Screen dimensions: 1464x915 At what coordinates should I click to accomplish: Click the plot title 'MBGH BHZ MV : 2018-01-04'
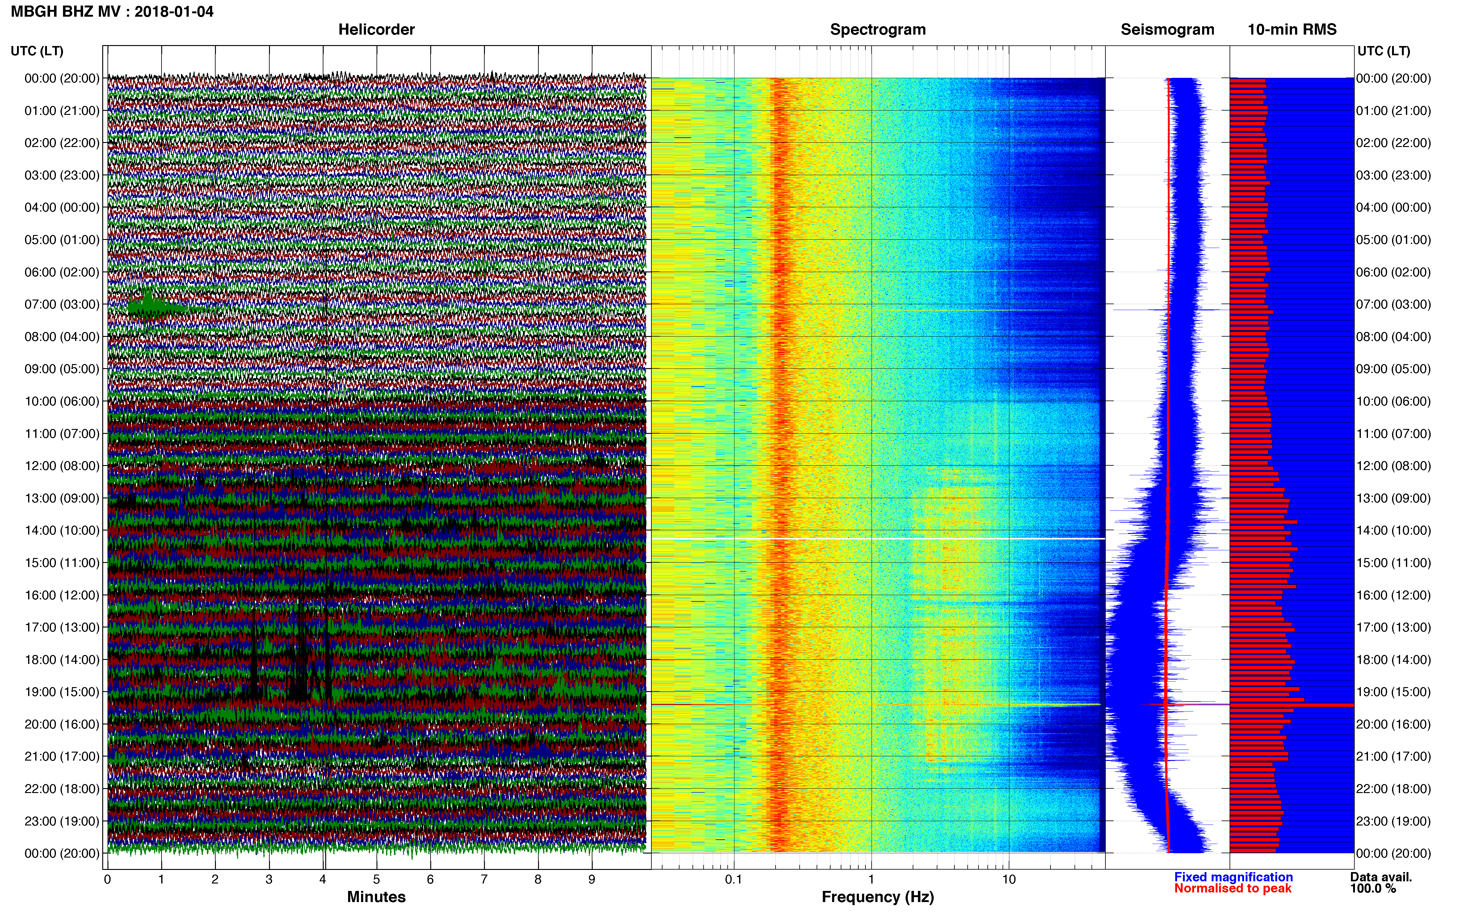[x=112, y=11]
